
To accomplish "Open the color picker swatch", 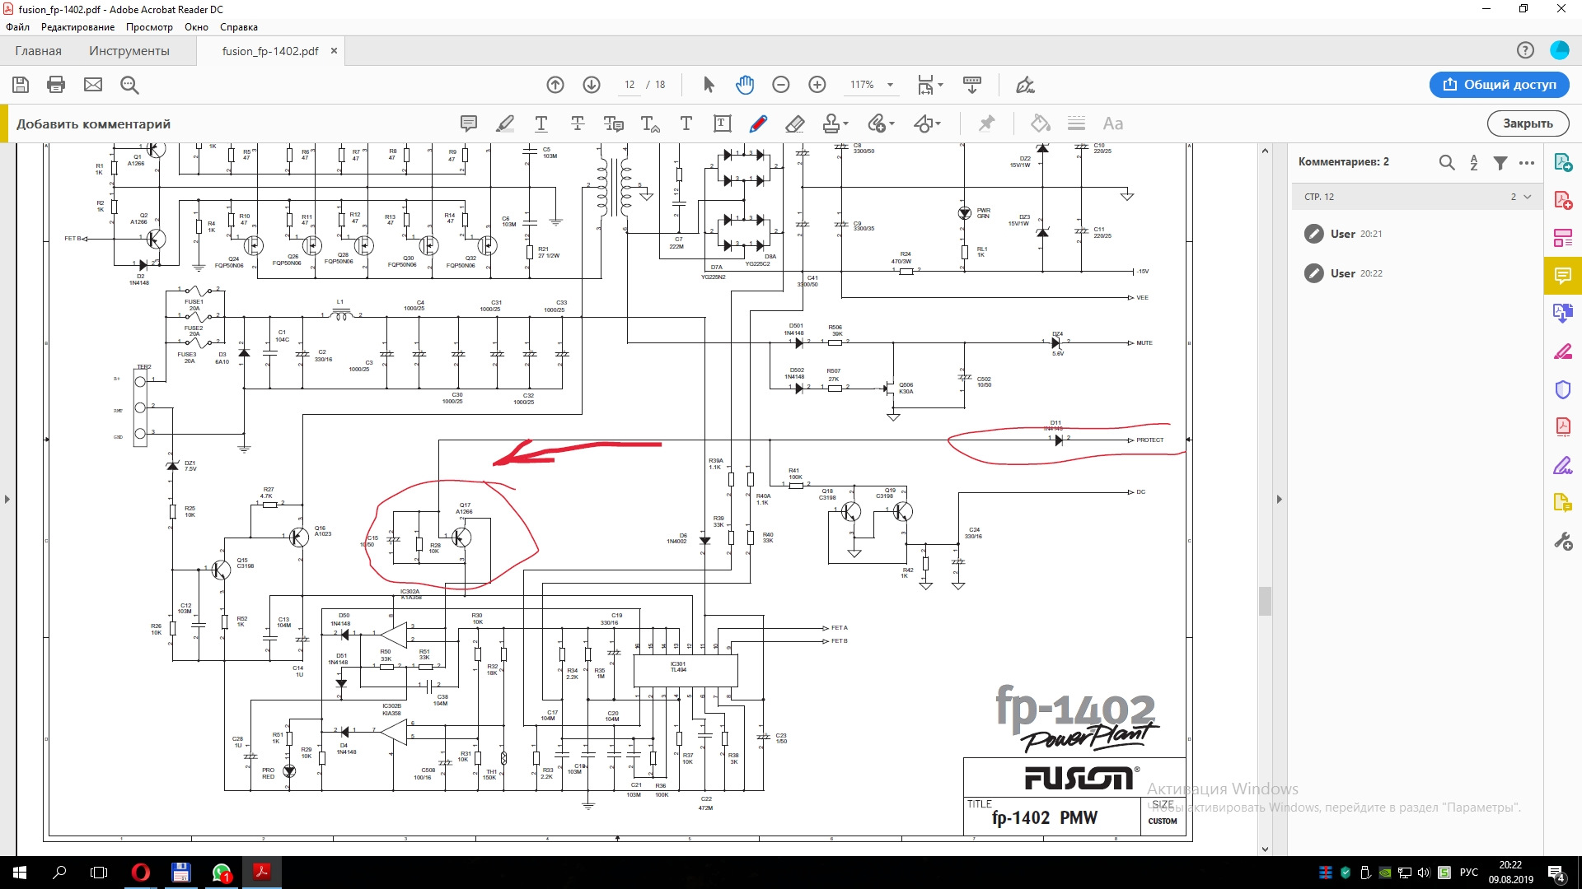I will pyautogui.click(x=1040, y=123).
